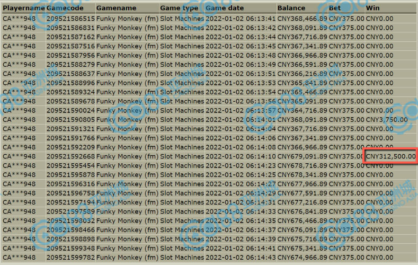Click balance value CNY679,091.89
418x265 pixels.
pos(301,156)
